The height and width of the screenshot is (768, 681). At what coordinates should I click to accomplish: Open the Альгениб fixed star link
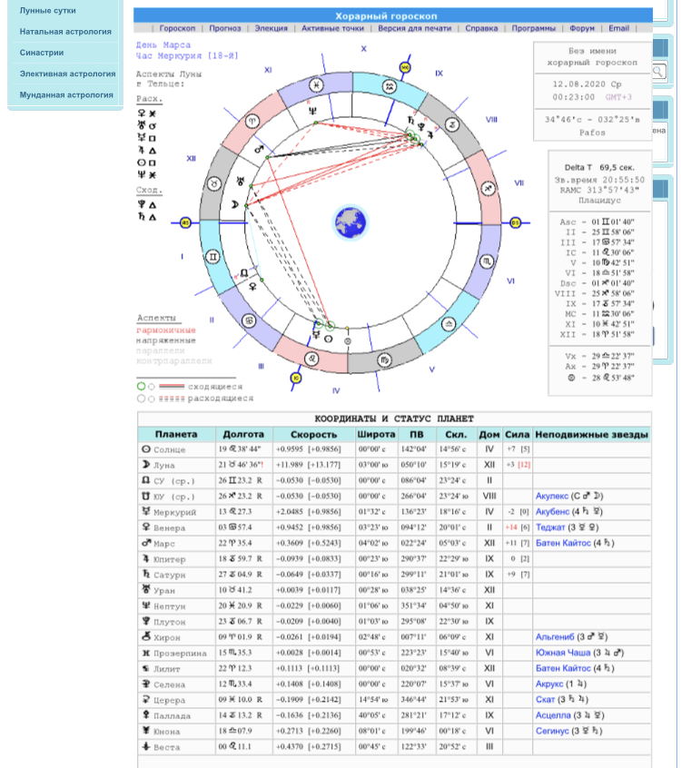(555, 636)
